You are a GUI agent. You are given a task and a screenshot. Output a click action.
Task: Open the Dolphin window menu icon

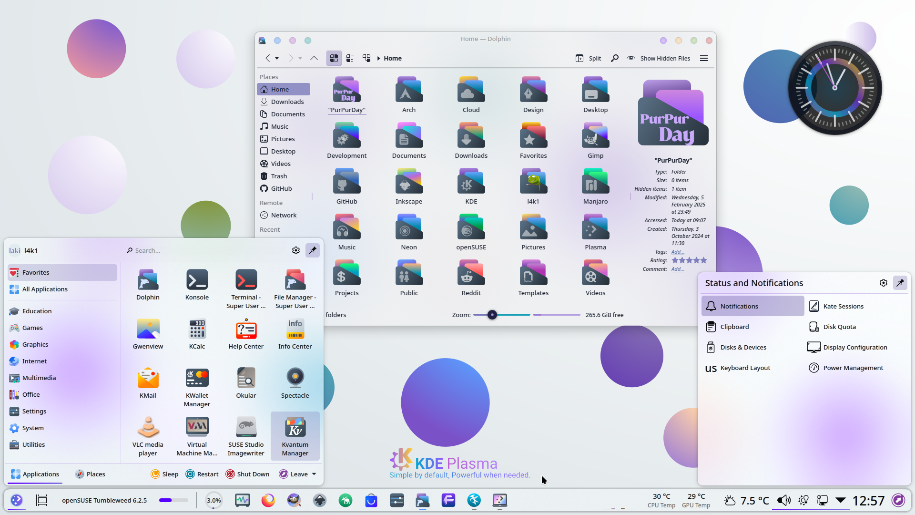(x=262, y=41)
